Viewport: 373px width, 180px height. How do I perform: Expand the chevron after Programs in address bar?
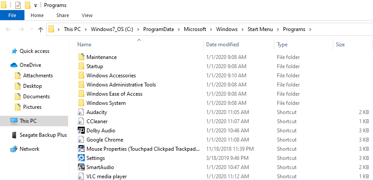tap(310, 29)
